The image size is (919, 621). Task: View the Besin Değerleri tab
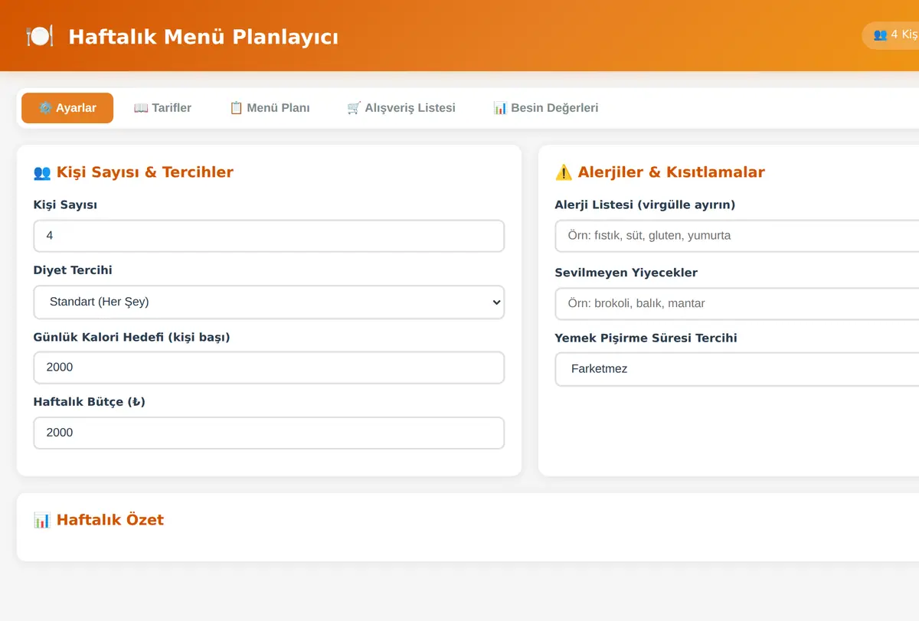point(546,108)
